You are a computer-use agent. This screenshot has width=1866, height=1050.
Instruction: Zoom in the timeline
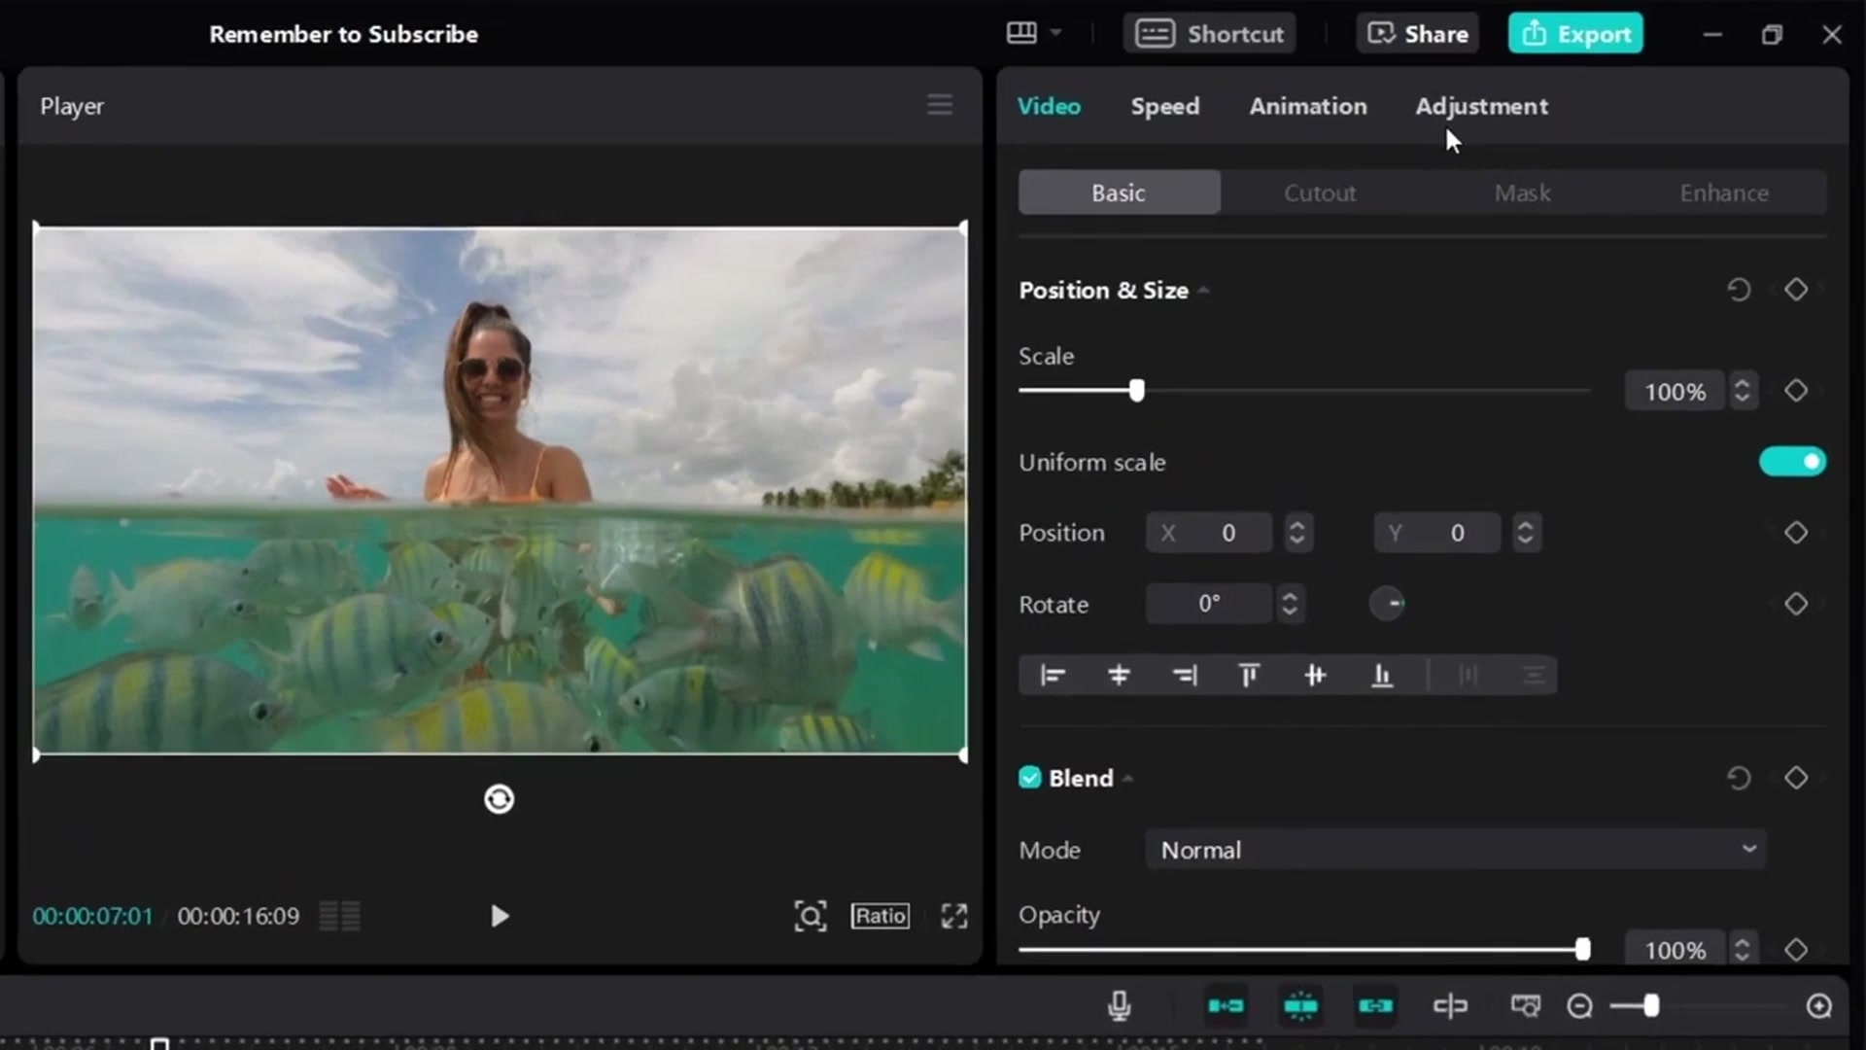point(1818,1005)
